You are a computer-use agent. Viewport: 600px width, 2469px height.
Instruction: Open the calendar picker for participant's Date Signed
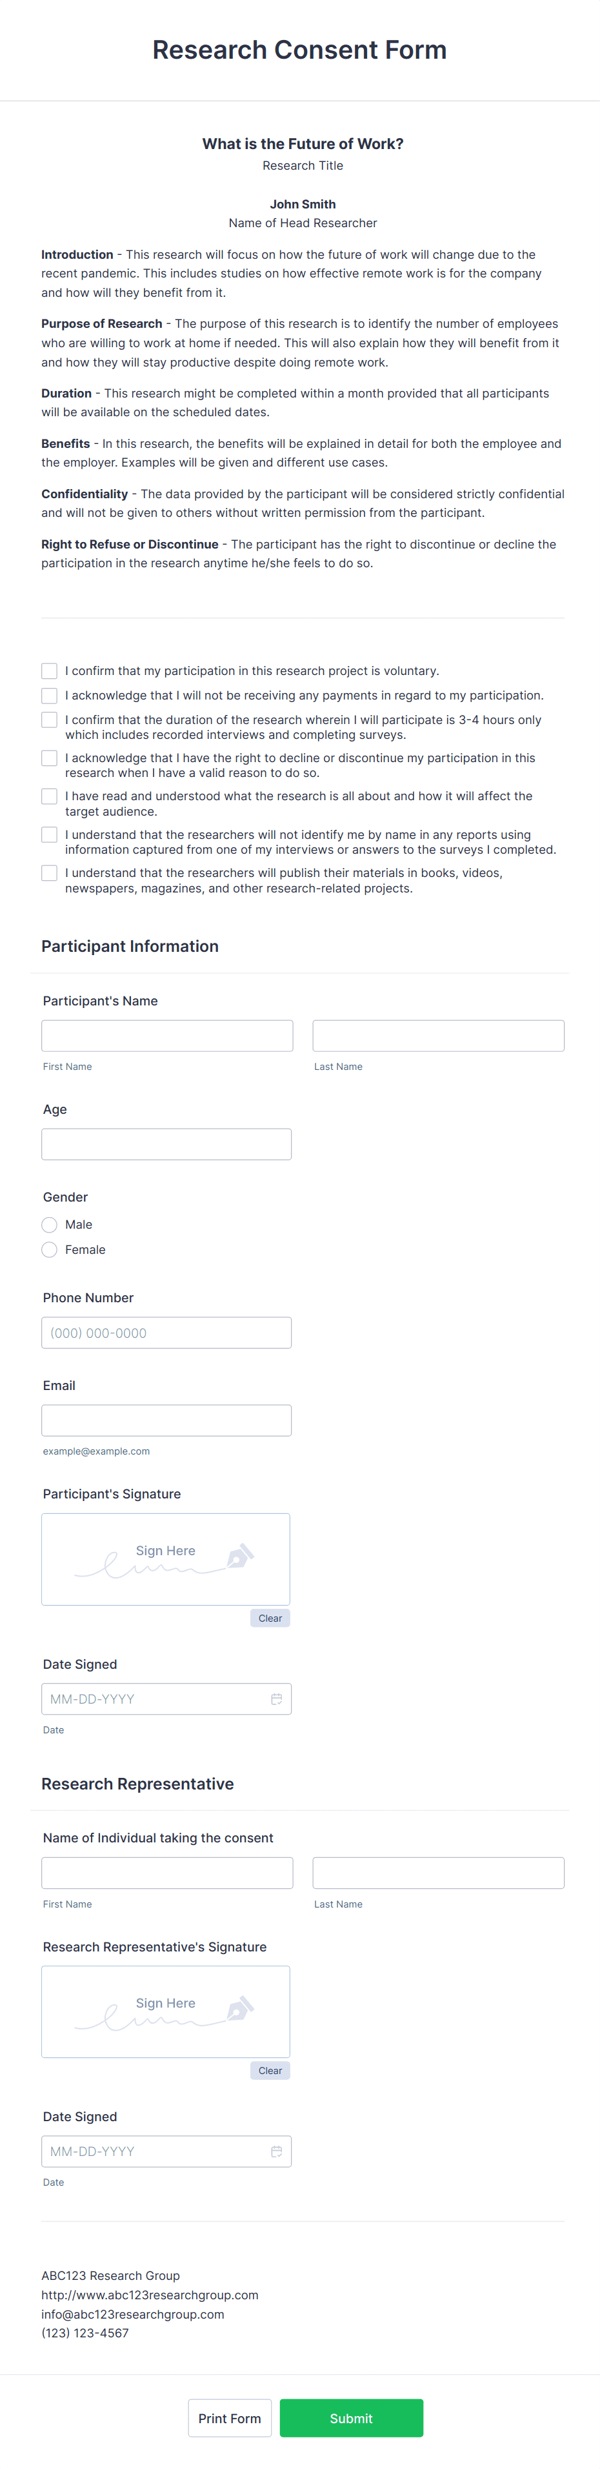(x=276, y=1698)
